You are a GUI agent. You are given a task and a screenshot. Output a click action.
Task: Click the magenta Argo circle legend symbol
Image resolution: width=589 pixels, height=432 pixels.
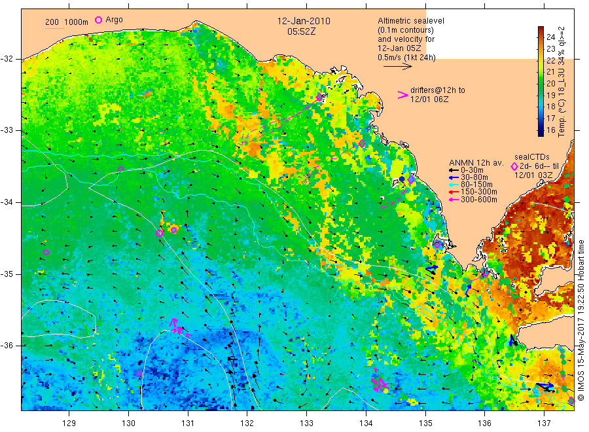click(x=98, y=20)
